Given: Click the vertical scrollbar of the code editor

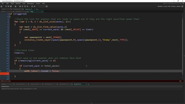Looking at the screenshot, I should tap(183, 46).
